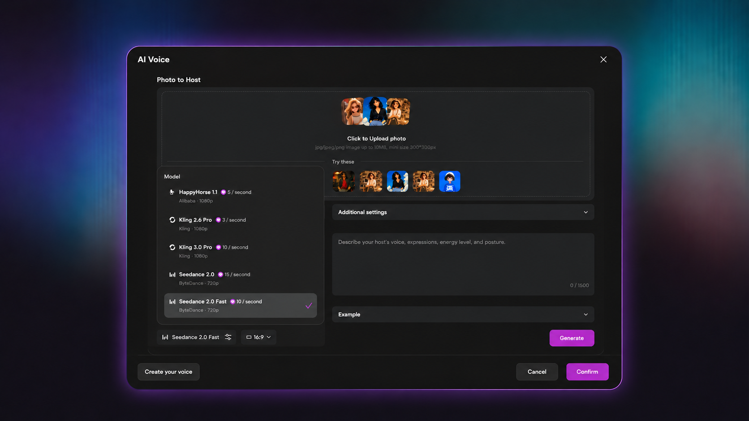Expand the Example section
Screen dimensions: 749x421
[x=463, y=314]
